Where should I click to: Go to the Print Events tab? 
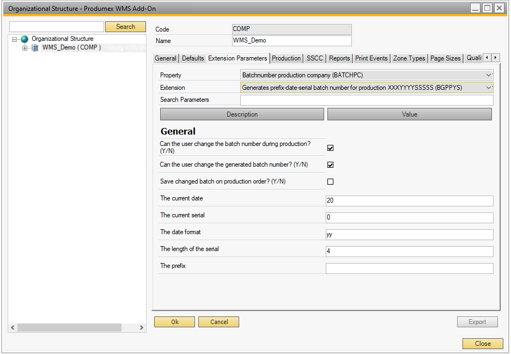(x=371, y=58)
